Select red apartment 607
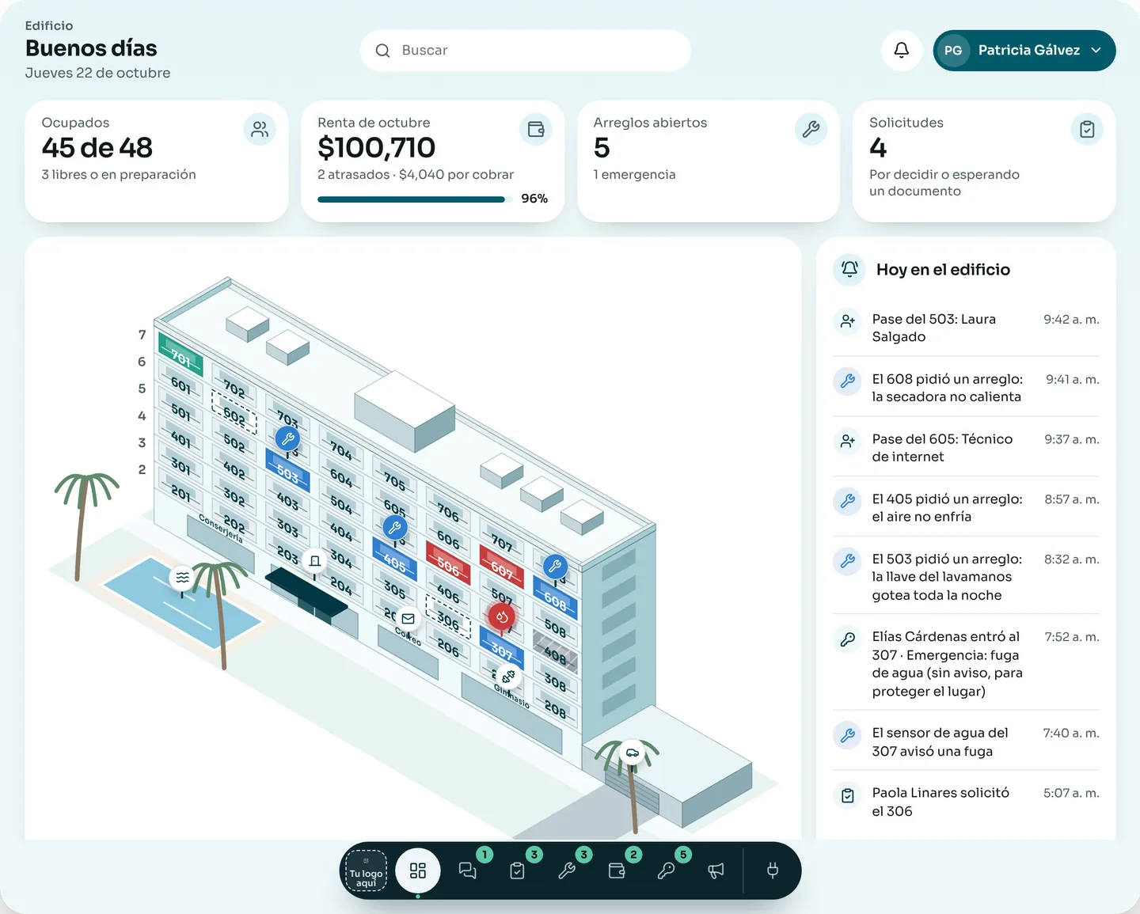 [501, 567]
